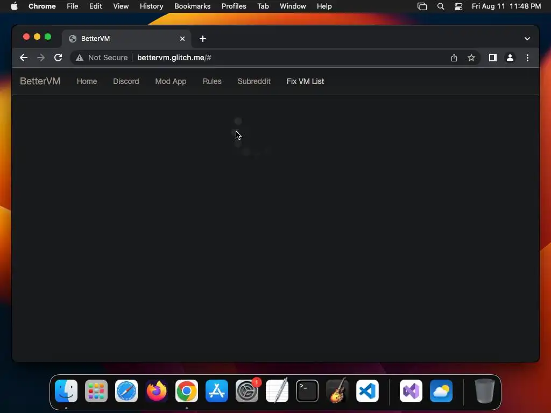The height and width of the screenshot is (413, 551).
Task: Go to the Home nav link
Action: [87, 81]
